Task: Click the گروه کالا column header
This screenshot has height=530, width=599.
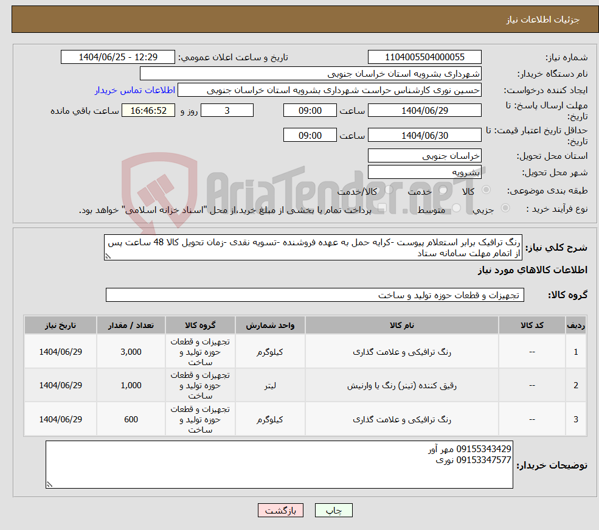Action: [200, 325]
